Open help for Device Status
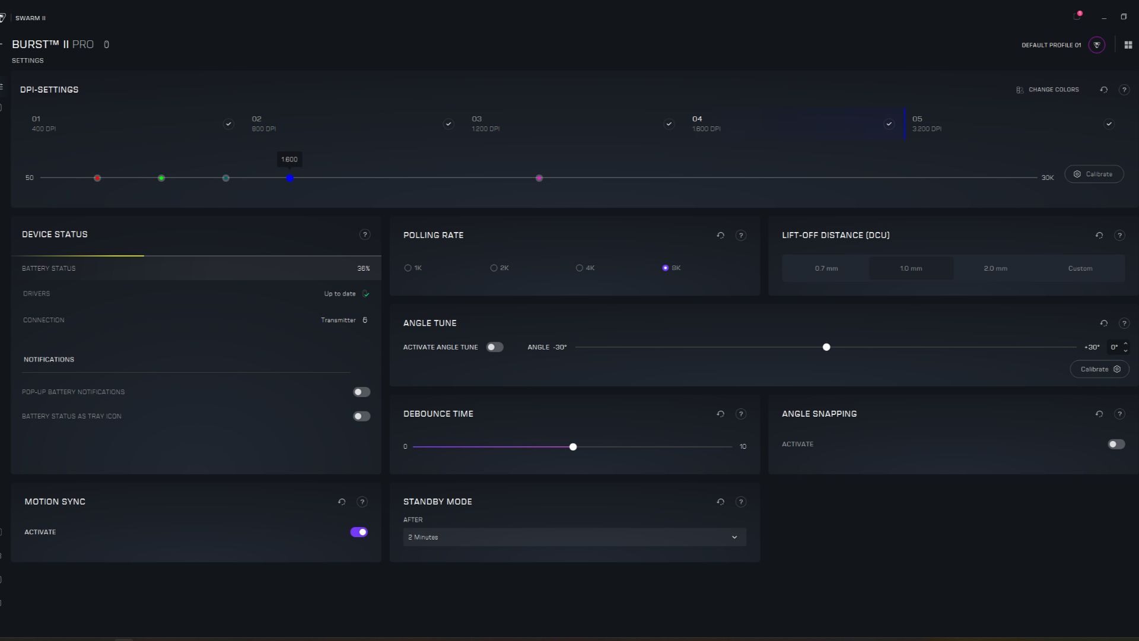Viewport: 1139px width, 641px height. click(x=365, y=234)
